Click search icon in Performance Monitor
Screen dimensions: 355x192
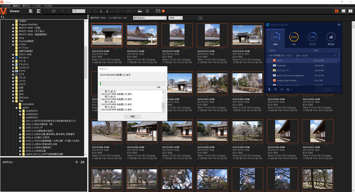click(x=275, y=89)
